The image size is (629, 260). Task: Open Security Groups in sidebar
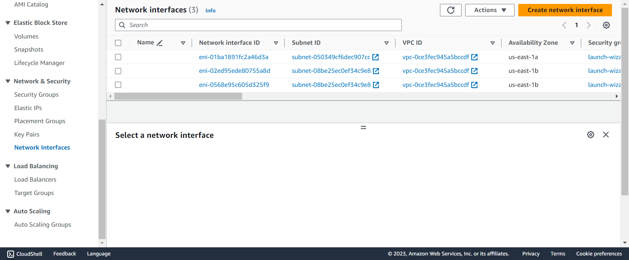click(36, 95)
